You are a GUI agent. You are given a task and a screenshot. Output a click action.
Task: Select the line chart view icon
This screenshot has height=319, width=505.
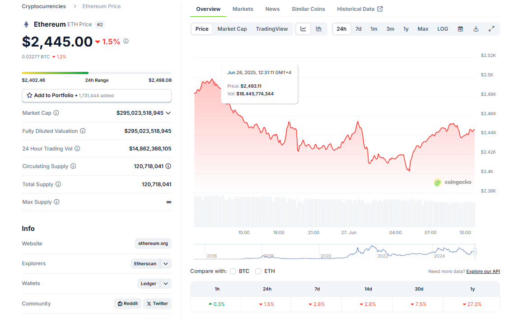(303, 28)
